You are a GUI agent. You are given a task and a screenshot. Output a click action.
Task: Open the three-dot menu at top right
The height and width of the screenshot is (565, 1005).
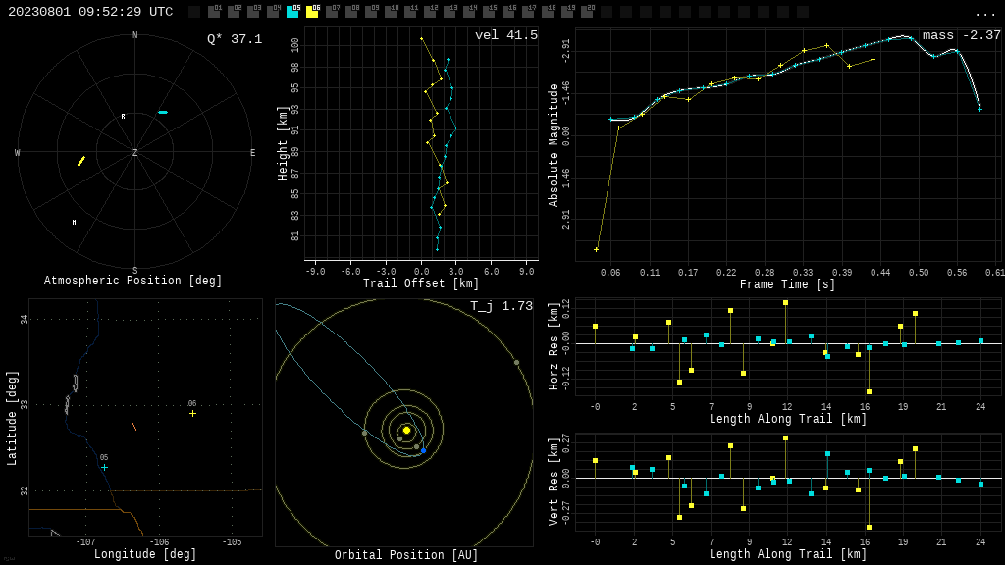(x=984, y=14)
